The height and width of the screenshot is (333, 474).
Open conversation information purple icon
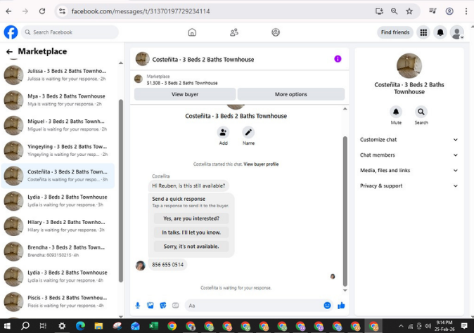(338, 59)
